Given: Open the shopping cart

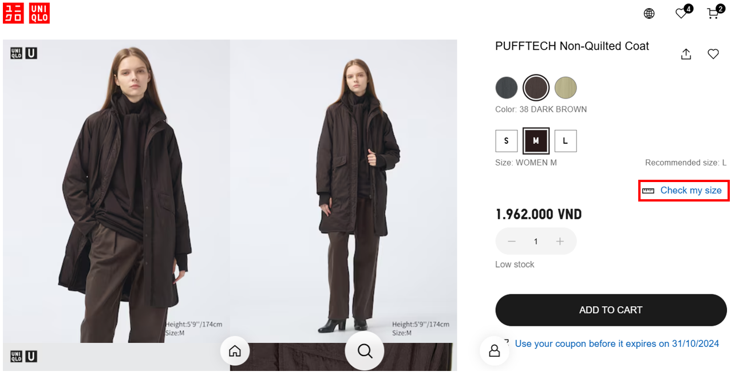Looking at the screenshot, I should [713, 13].
